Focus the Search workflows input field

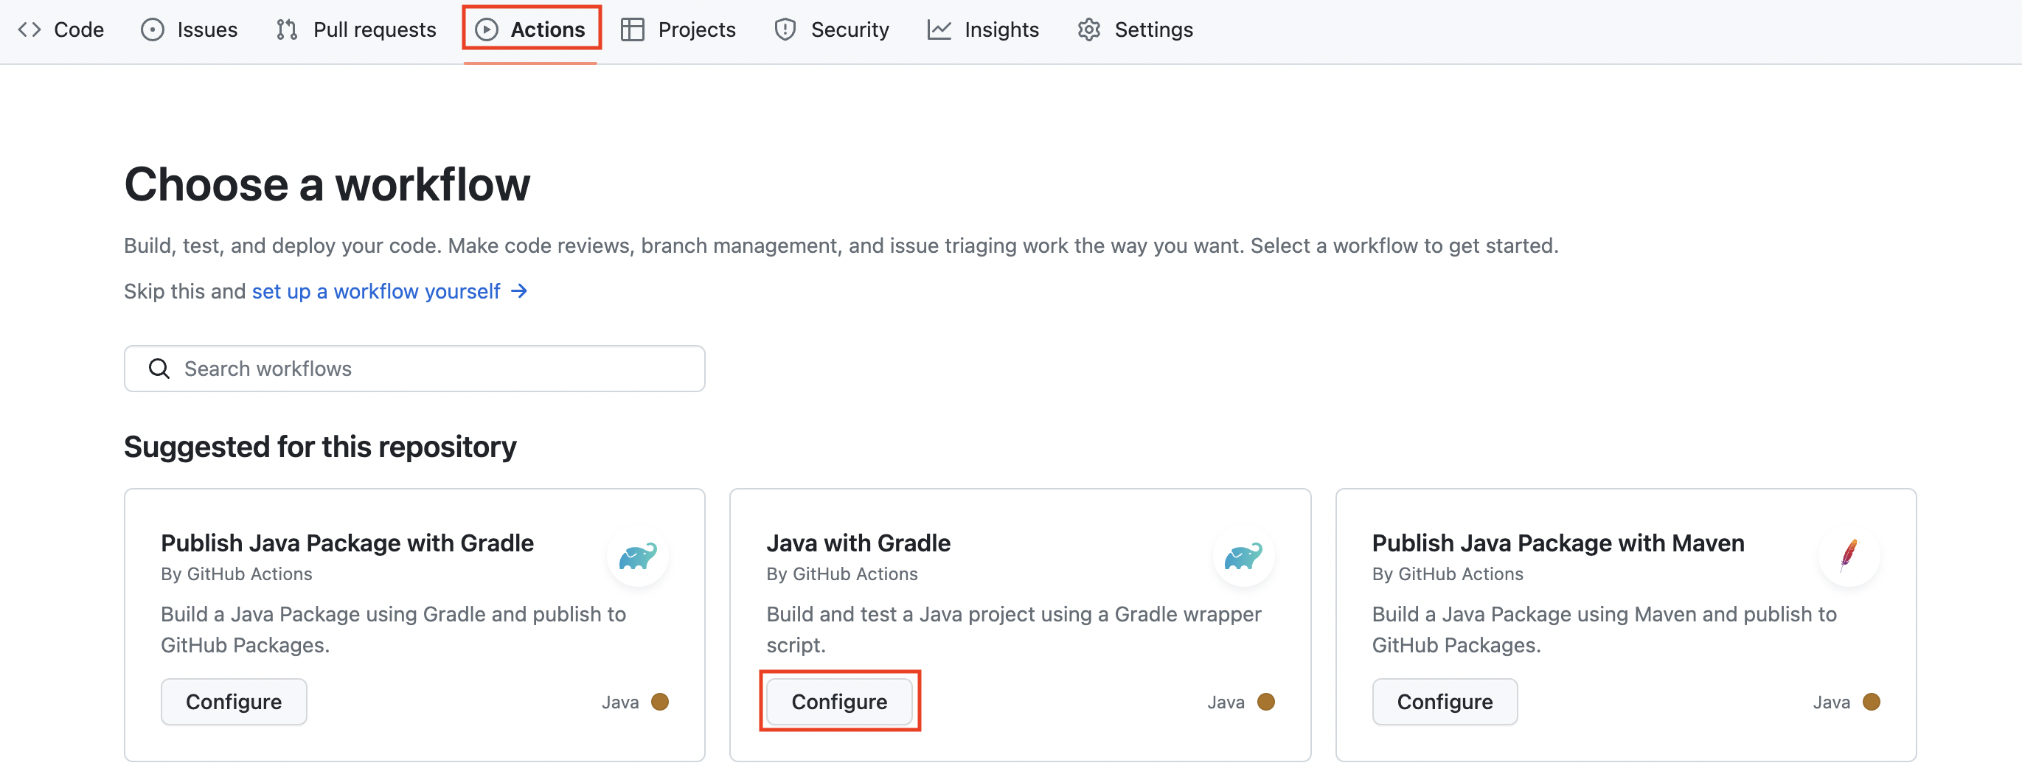414,368
